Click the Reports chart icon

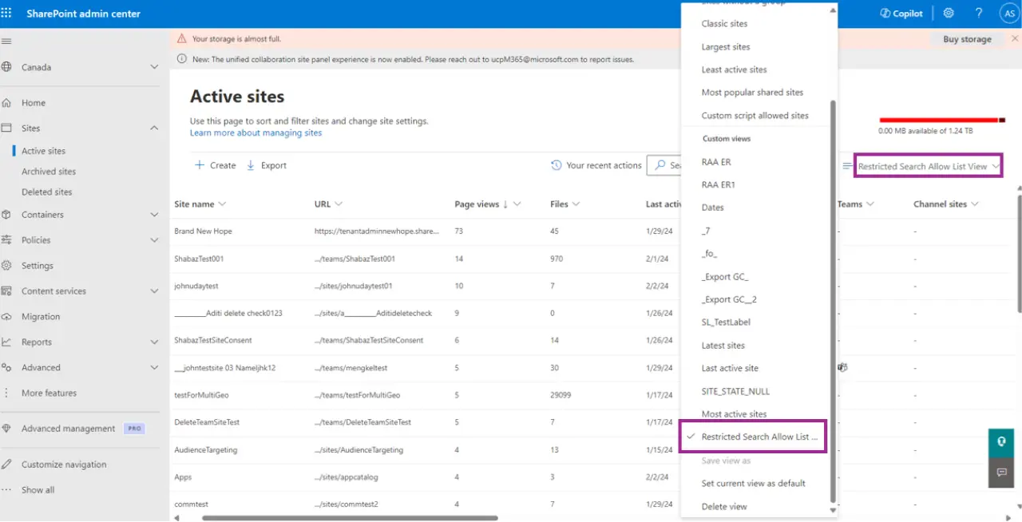click(6, 342)
